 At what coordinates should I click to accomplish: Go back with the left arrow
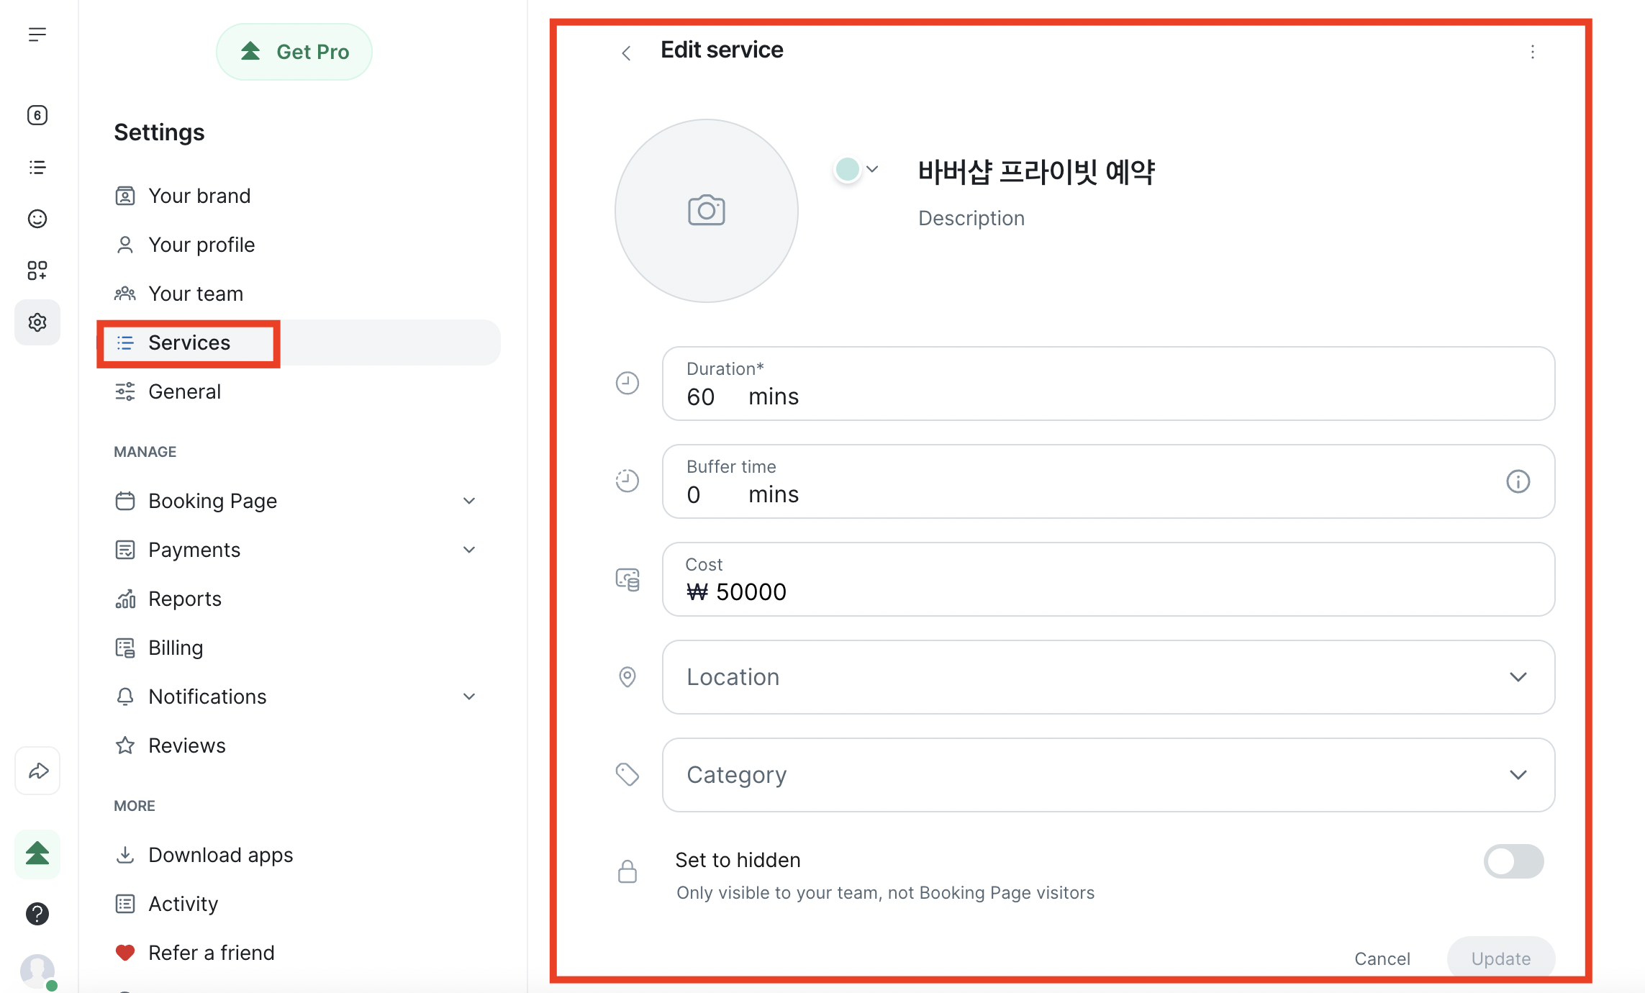[x=626, y=53]
